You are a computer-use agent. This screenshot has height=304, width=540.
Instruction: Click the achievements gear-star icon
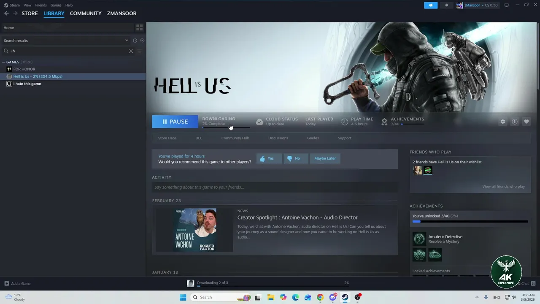384,122
